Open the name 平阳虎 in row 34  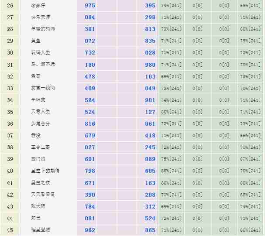[38, 100]
